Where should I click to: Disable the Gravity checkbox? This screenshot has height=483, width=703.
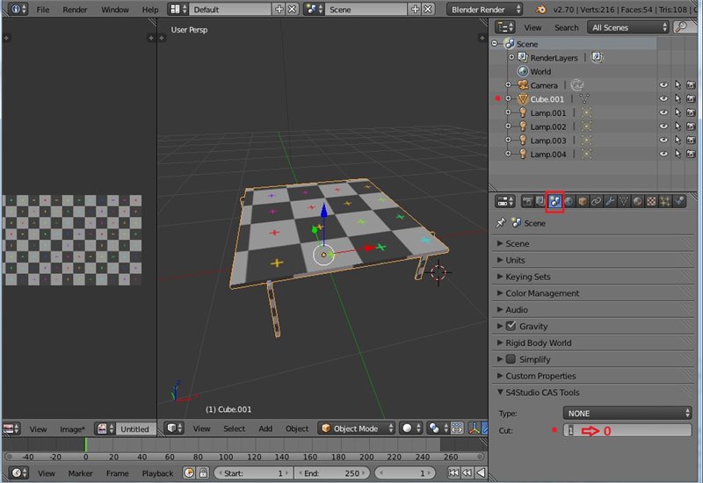pos(511,326)
